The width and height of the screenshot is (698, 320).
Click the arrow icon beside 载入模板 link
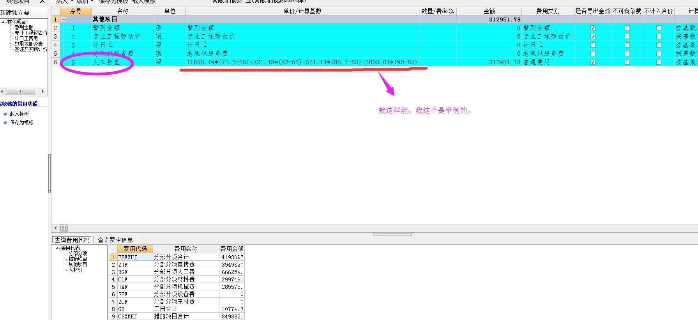coord(5,114)
